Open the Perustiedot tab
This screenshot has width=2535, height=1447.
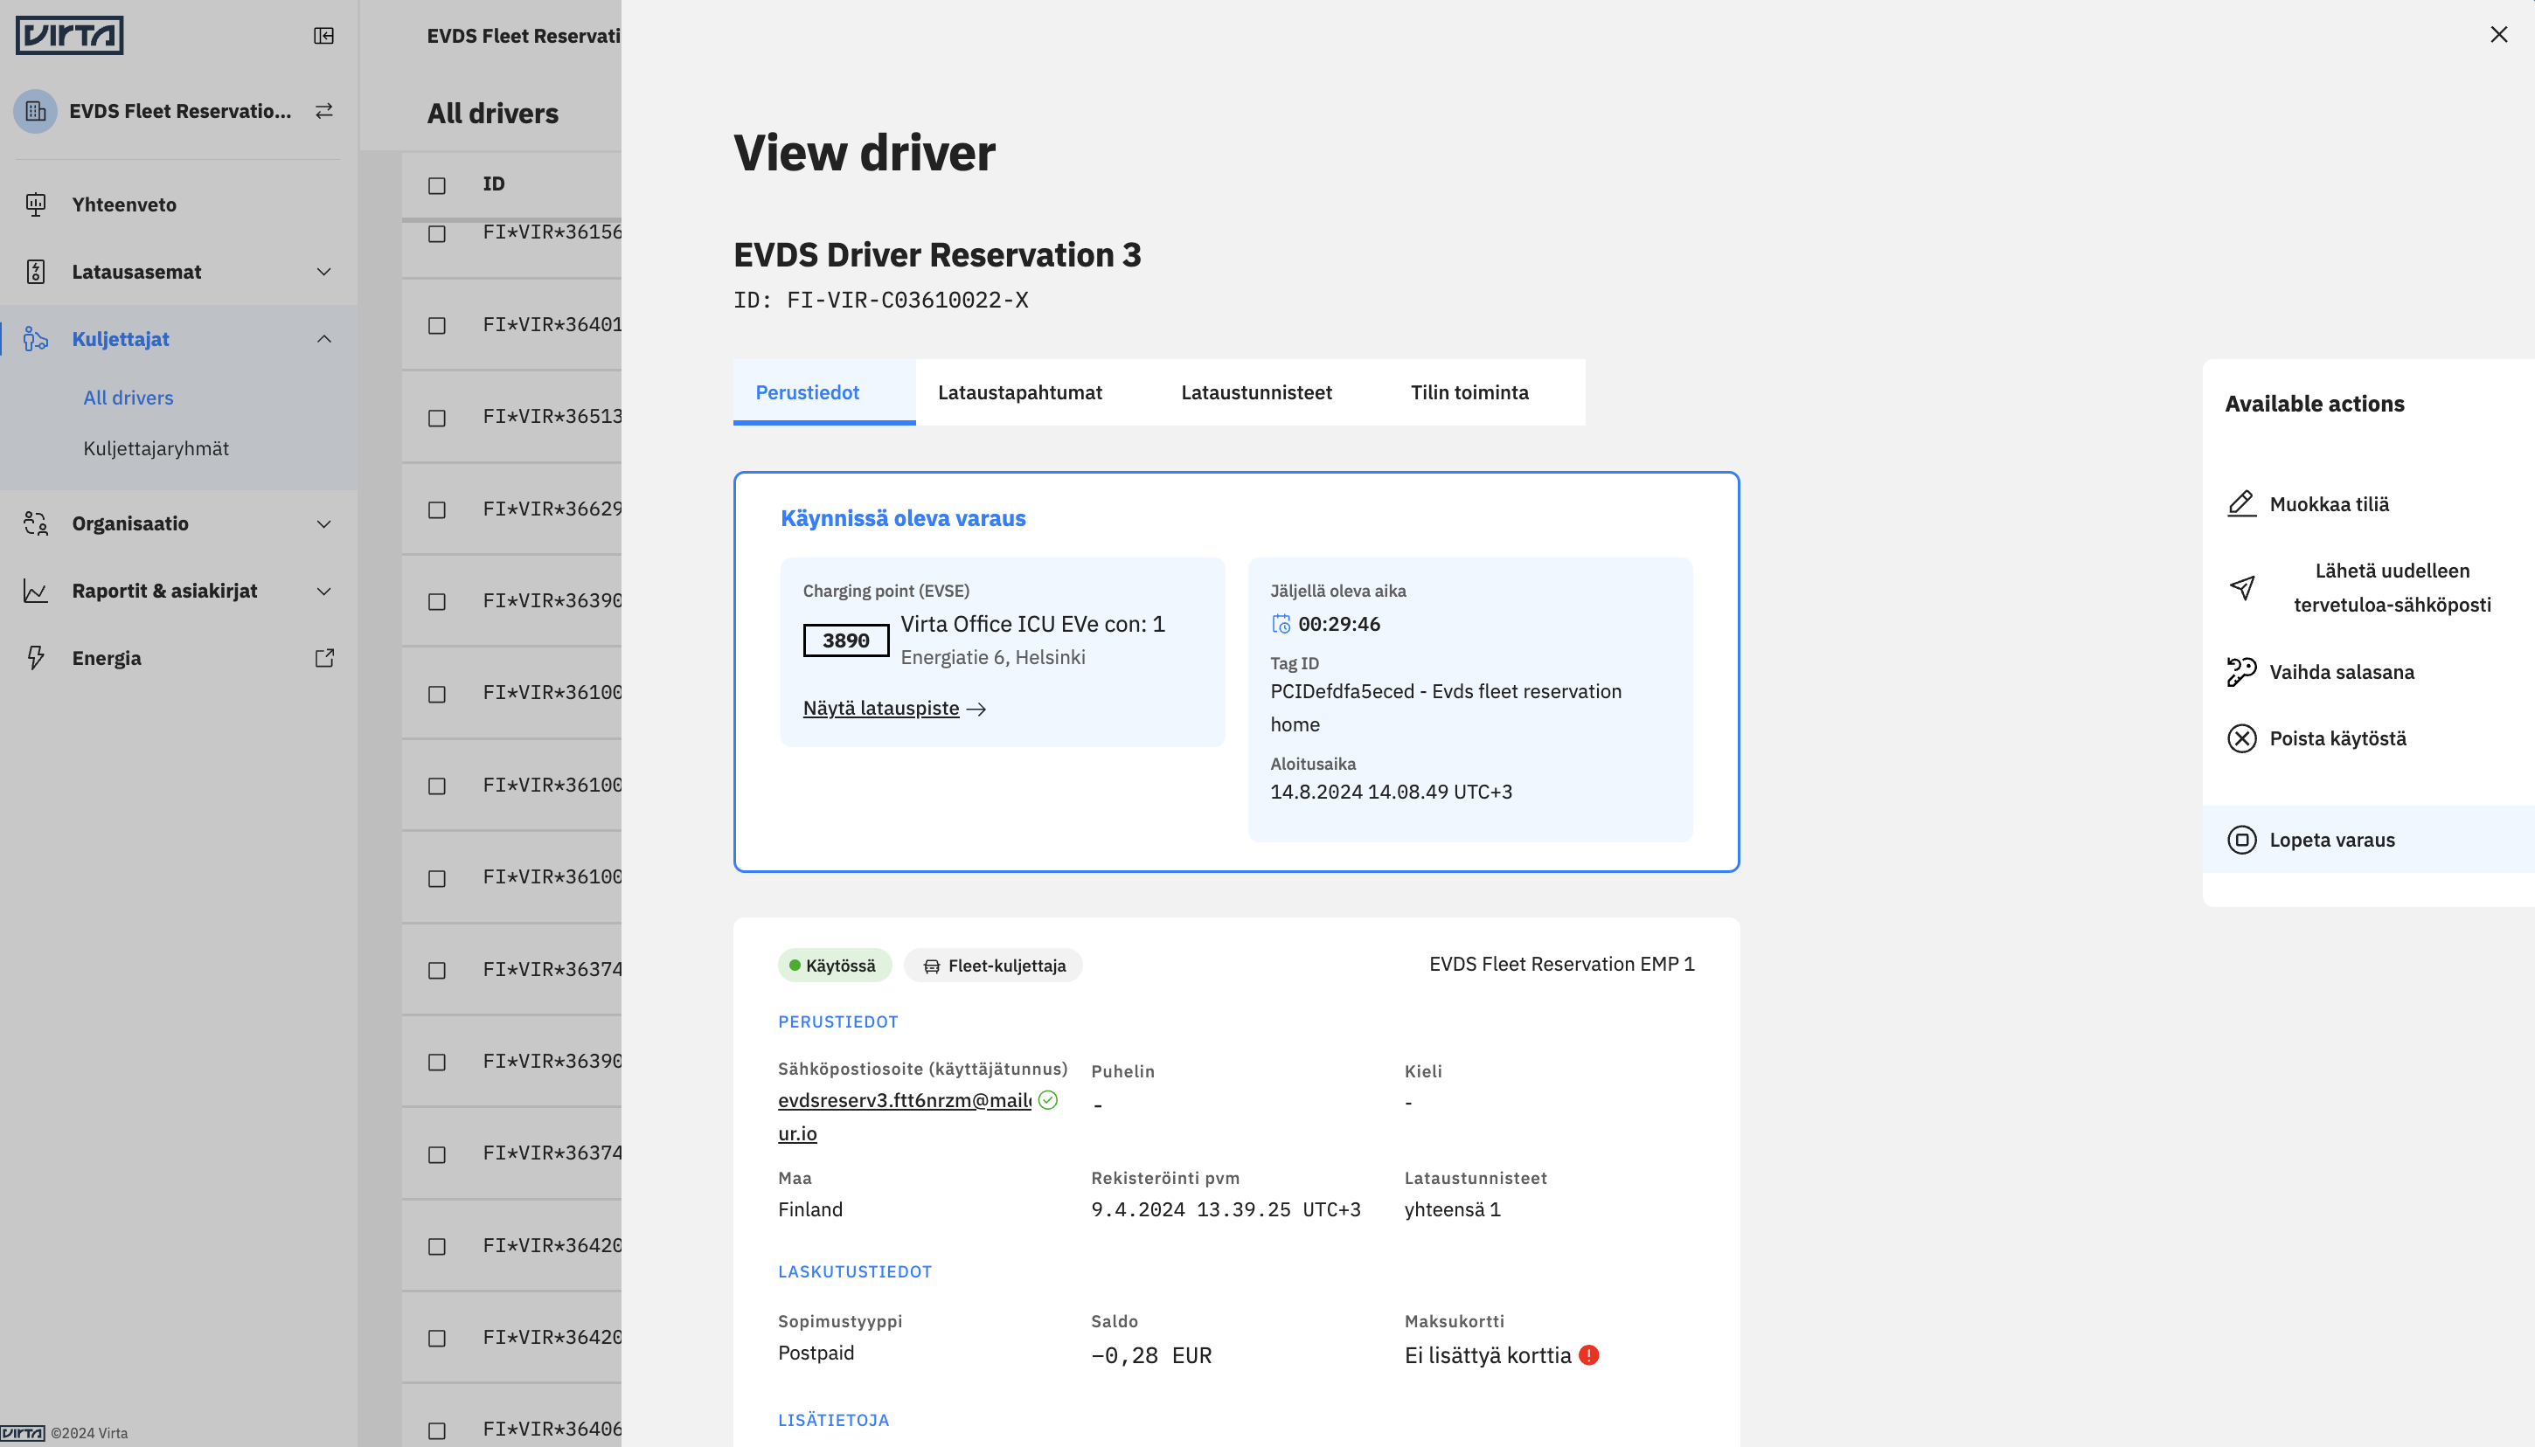tap(824, 392)
